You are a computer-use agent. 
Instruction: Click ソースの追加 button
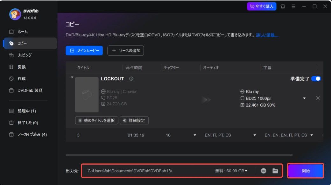click(125, 50)
